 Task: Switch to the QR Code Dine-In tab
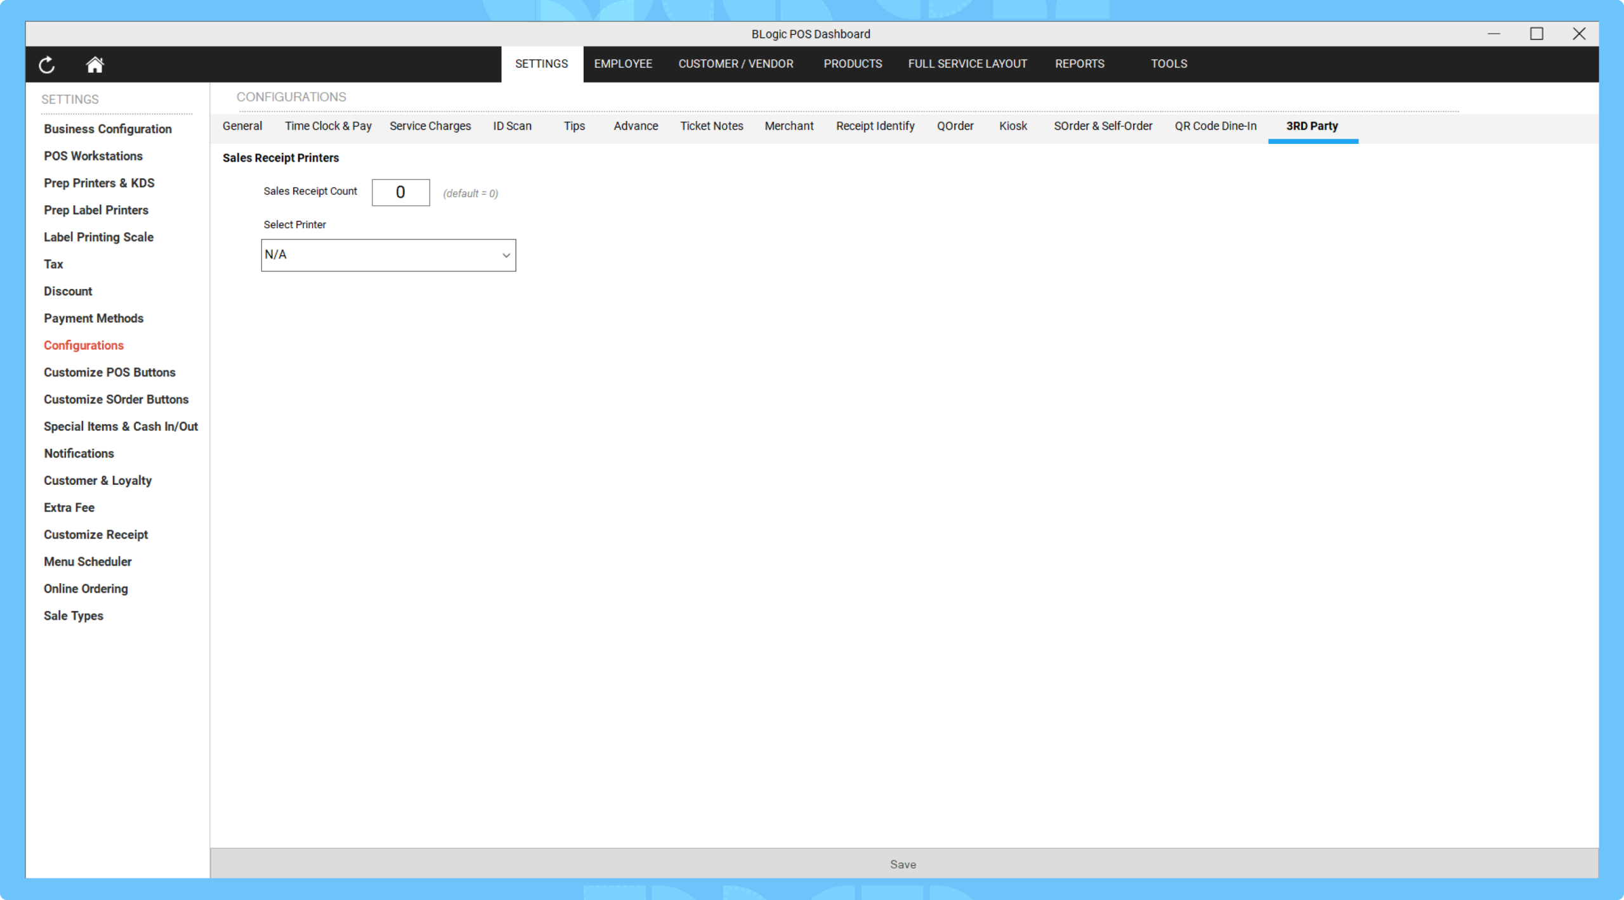1215,126
